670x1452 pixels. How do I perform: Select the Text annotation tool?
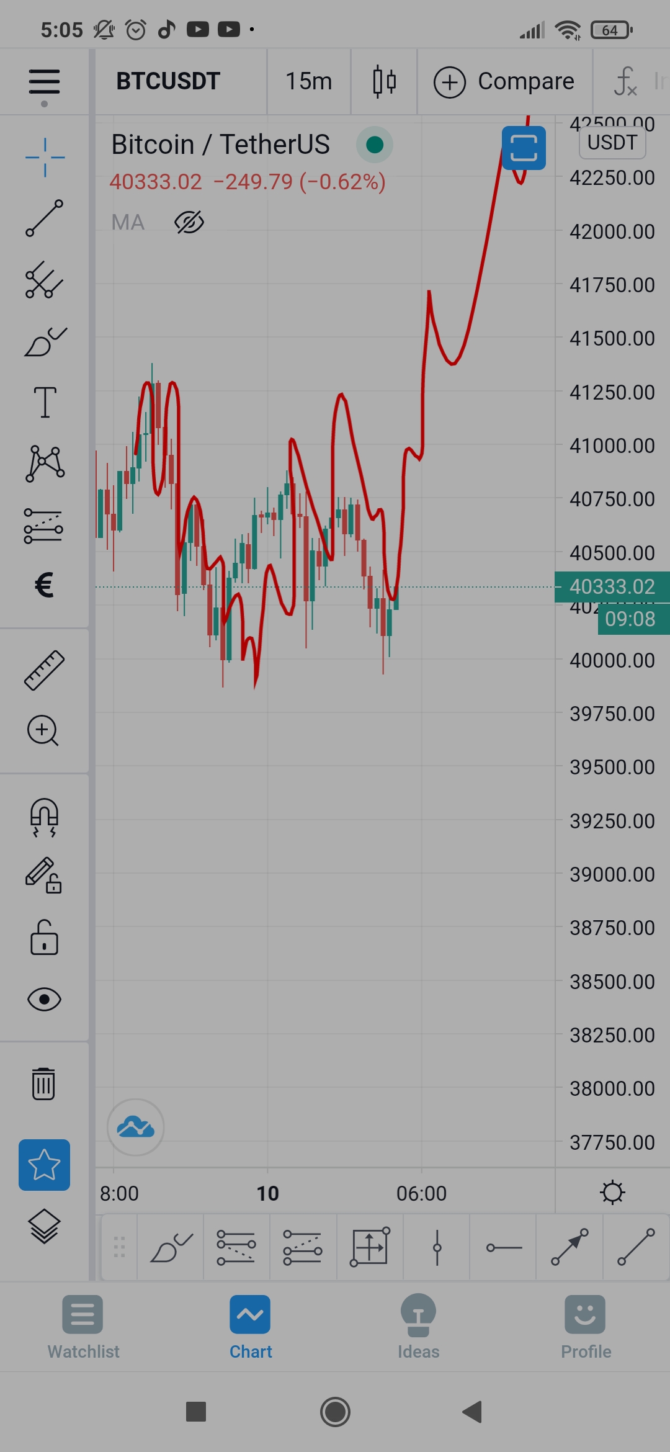[45, 401]
